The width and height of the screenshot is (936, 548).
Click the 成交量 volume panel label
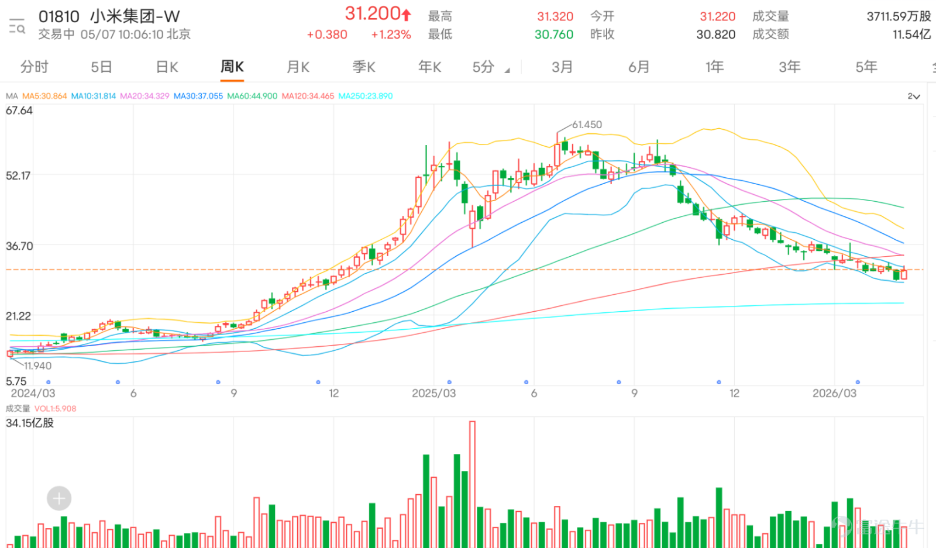click(x=18, y=409)
